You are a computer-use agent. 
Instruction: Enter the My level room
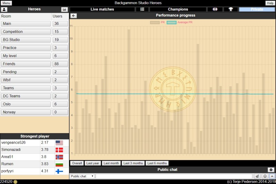pos(26,56)
